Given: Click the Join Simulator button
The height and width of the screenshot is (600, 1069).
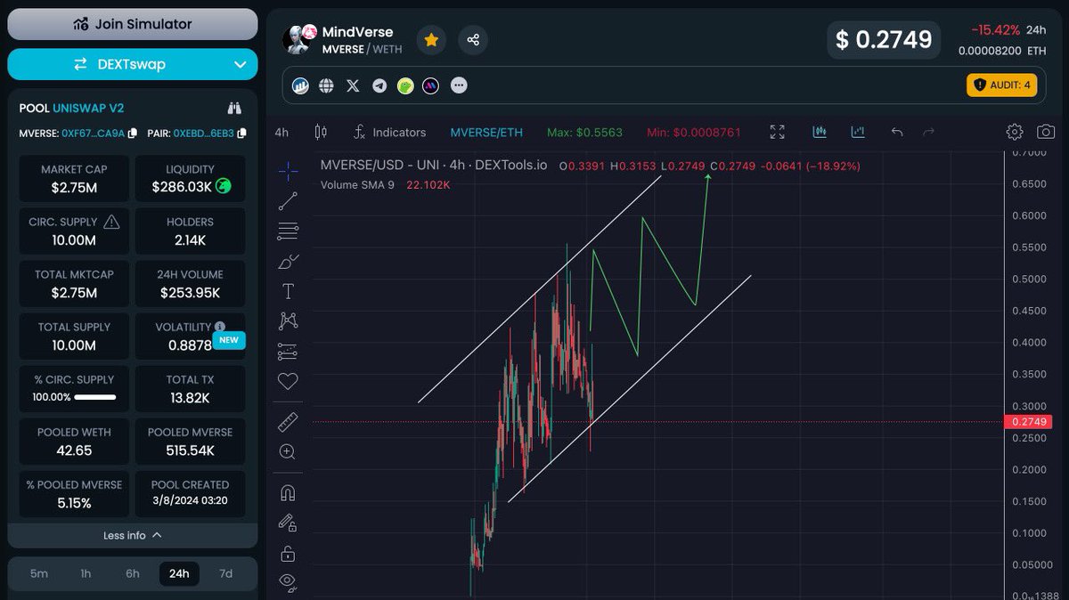Looking at the screenshot, I should point(132,23).
